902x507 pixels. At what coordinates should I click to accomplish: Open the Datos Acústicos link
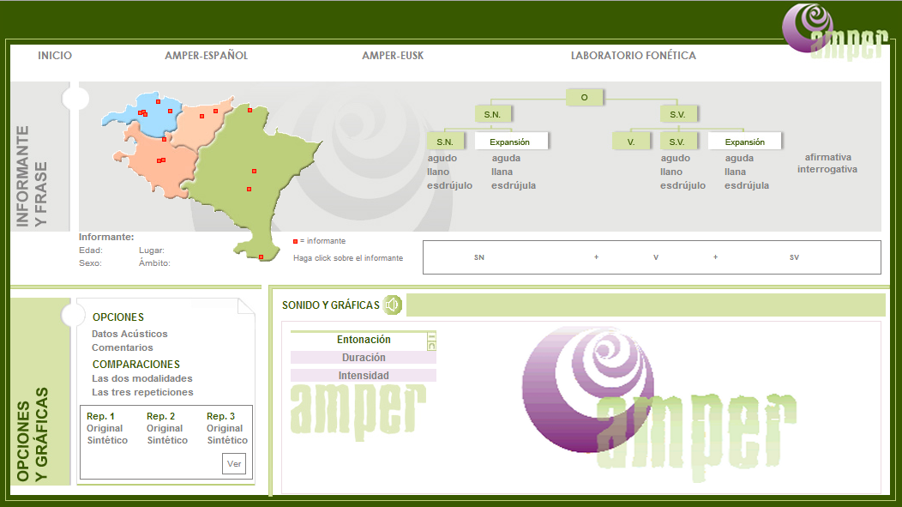click(129, 334)
